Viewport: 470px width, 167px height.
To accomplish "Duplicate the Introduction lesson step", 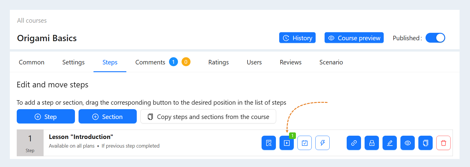I will [426, 143].
